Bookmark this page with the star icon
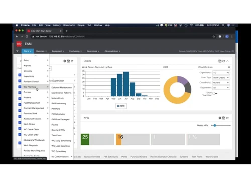 pos(214,36)
